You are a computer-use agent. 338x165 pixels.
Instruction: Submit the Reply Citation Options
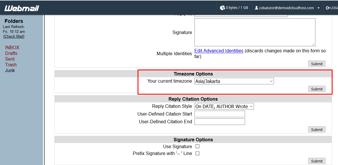coord(317,129)
